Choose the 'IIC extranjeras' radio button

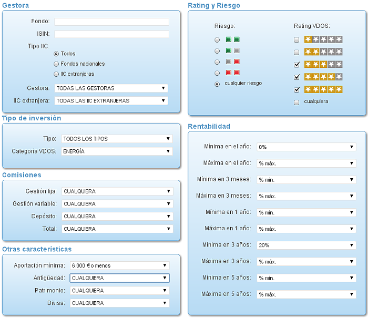click(x=56, y=74)
